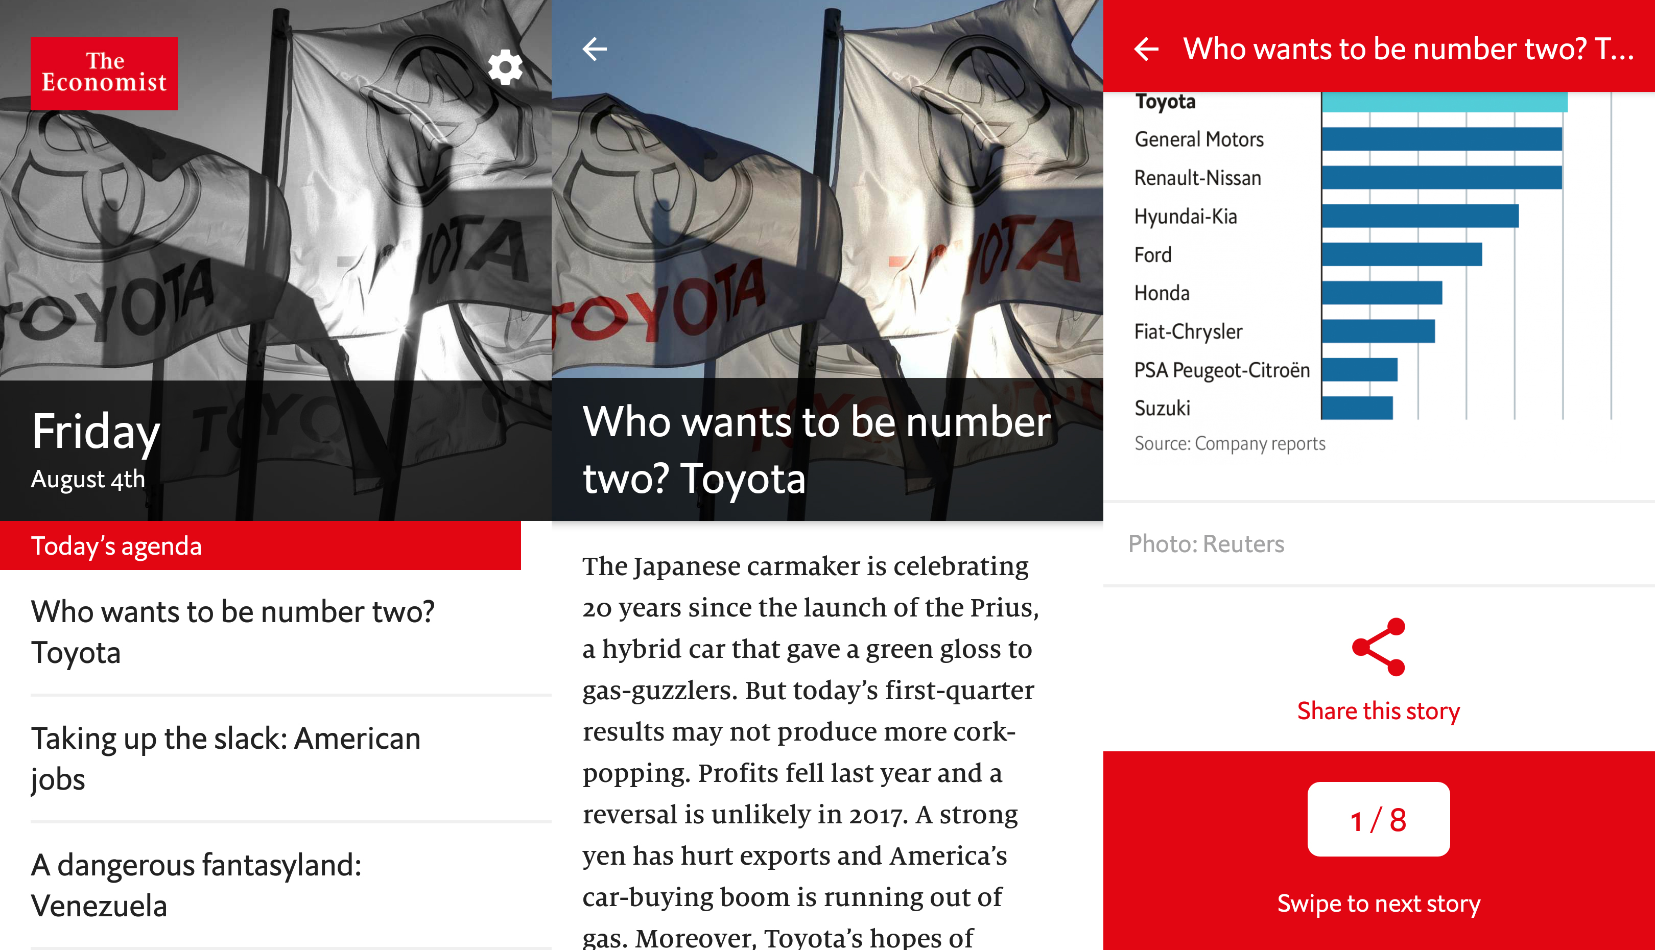Tap the Hyundai-Kia chart label
Image resolution: width=1655 pixels, height=950 pixels.
1185,216
